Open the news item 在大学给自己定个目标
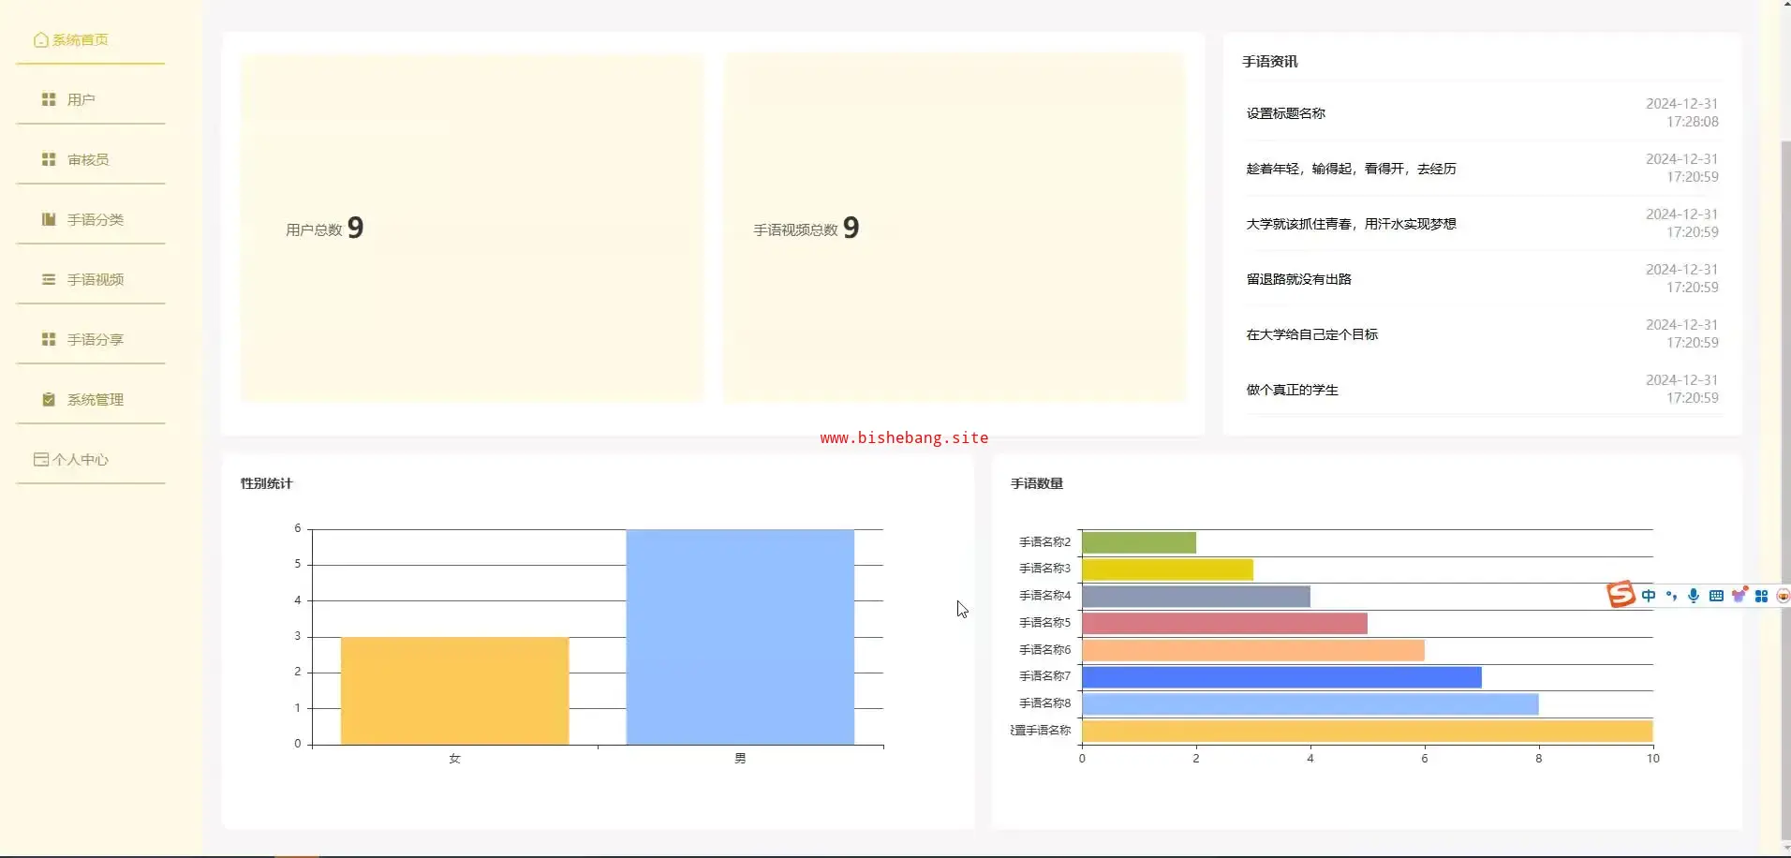The width and height of the screenshot is (1791, 858). pos(1311,334)
